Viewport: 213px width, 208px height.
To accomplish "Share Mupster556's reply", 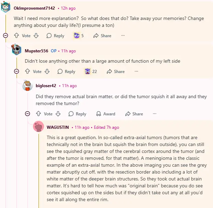I will click(x=116, y=71).
